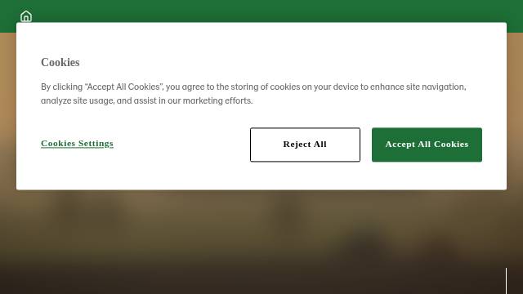The image size is (523, 294).
Task: Click the "Cookies" dialog heading
Action: tap(60, 62)
